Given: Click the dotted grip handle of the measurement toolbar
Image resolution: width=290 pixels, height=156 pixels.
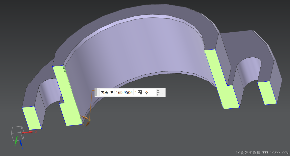Looking at the screenshot, I should (x=96, y=92).
